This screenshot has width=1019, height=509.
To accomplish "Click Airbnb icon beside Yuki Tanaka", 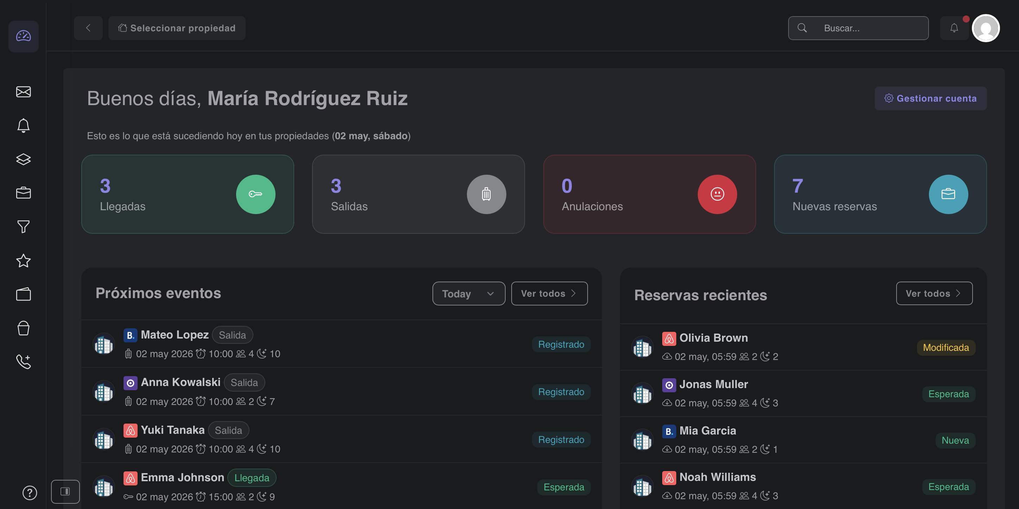I will [130, 430].
